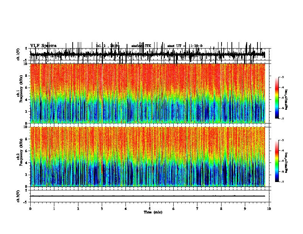Viewport: 303px width, 234px height.
Task: Click the ch.1 spectrogram color scale bar
Action: pyautogui.click(x=277, y=98)
